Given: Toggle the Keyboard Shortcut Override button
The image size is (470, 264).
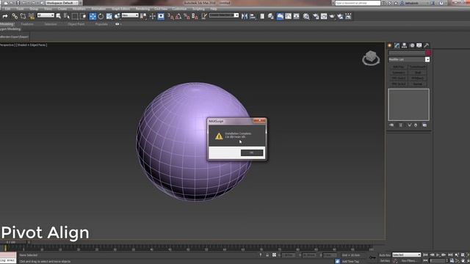Looking at the screenshot, I should (x=161, y=16).
